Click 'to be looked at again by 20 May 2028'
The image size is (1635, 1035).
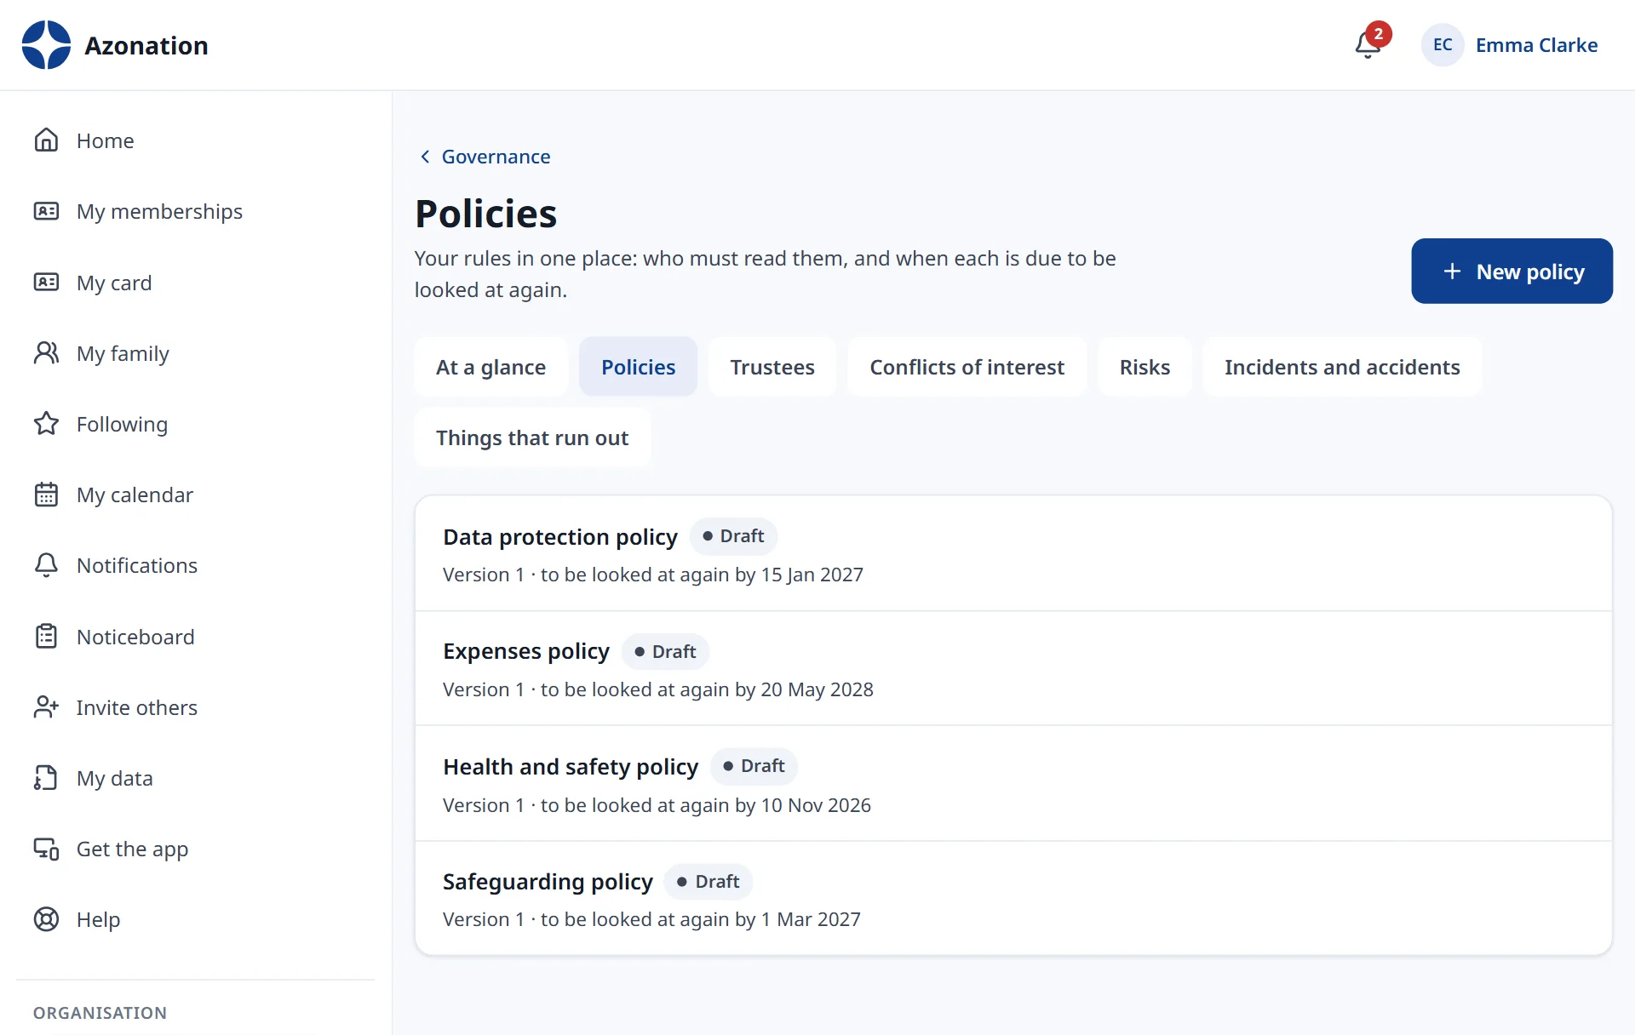707,689
